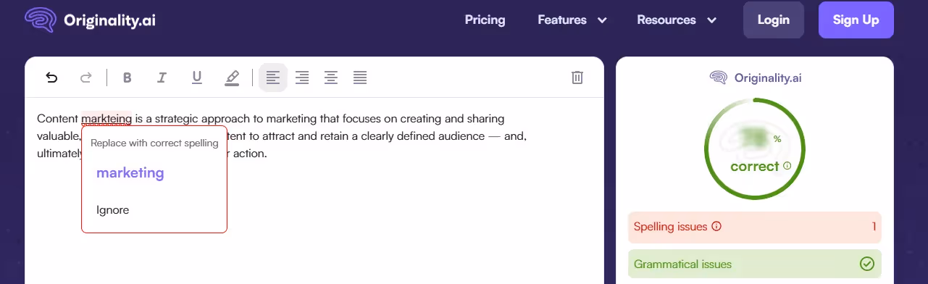Toggle bold formatting

128,78
